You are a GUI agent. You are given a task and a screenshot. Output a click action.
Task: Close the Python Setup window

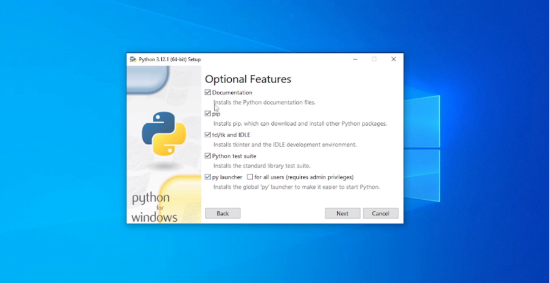tap(394, 59)
